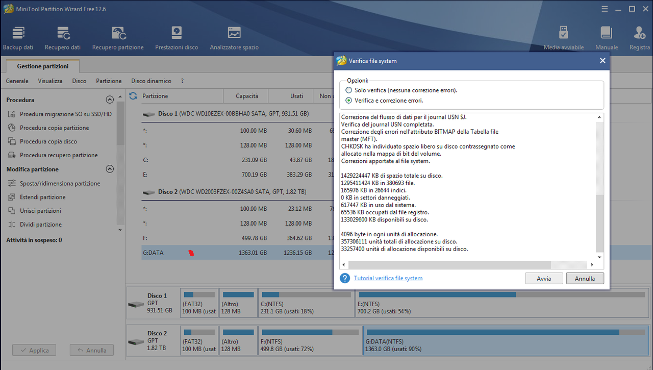This screenshot has width=653, height=370.
Task: Click left panel scrollbar down arrow
Action: pos(120,230)
